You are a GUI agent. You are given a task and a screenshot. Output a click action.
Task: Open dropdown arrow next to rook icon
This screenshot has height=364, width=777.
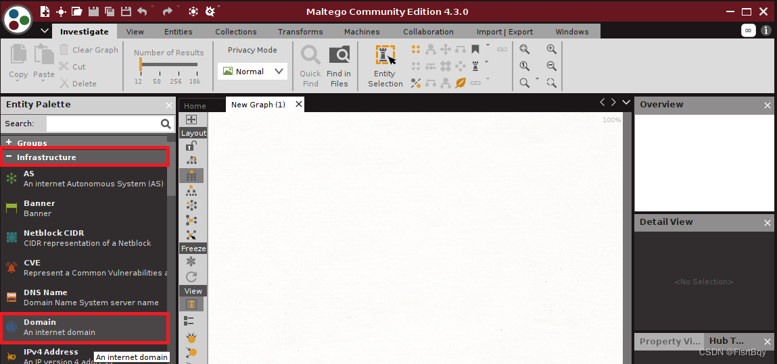click(488, 62)
